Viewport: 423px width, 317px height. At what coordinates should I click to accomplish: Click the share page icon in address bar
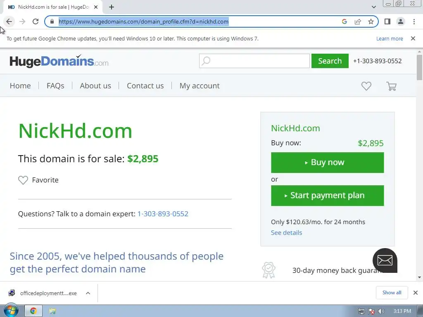point(358,21)
